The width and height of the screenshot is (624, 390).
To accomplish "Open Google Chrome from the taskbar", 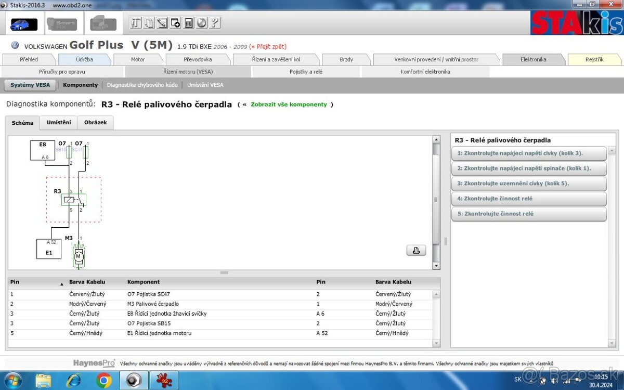I will click(104, 381).
